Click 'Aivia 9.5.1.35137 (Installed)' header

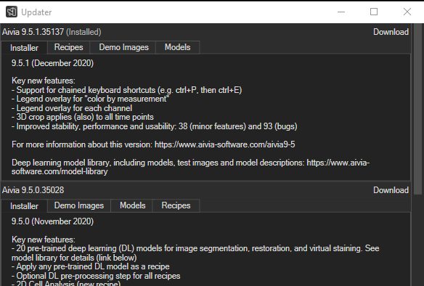coord(52,32)
